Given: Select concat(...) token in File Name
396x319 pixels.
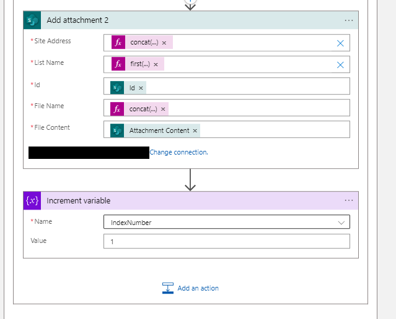Looking at the screenshot, I should coord(139,109).
